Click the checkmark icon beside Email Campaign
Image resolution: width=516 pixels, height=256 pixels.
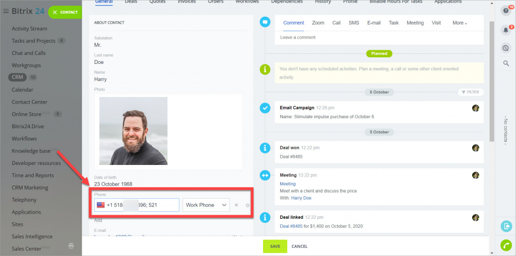(x=265, y=108)
